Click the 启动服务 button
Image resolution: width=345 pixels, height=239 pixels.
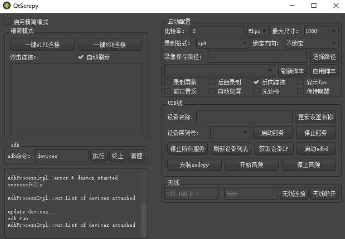273,132
